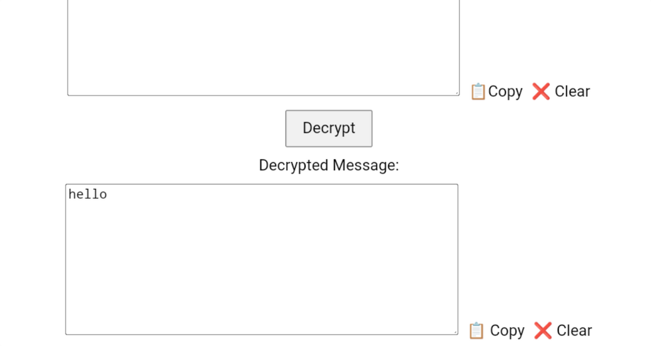The height and width of the screenshot is (346, 651).
Task: Click the Copy label for the upper text box
Action: (x=505, y=91)
